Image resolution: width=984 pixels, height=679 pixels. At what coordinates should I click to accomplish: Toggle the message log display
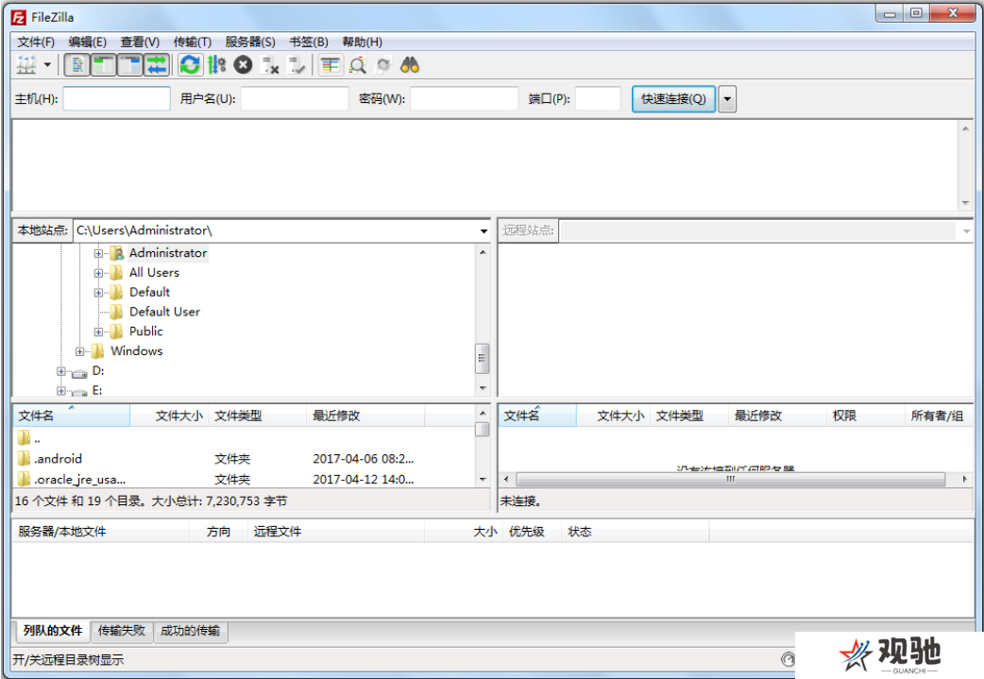(x=77, y=64)
